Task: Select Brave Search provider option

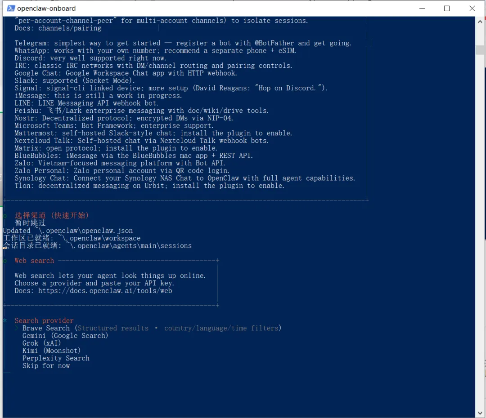Action: pos(152,328)
